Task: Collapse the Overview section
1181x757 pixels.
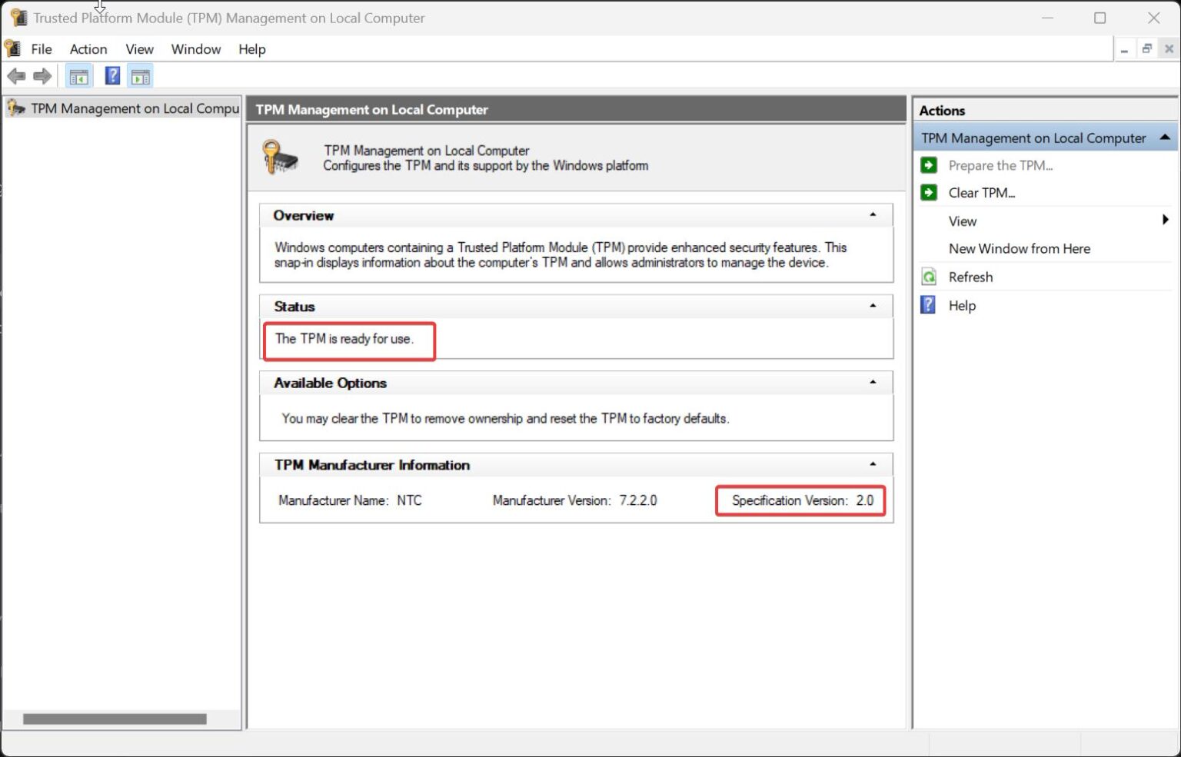Action: (x=873, y=215)
